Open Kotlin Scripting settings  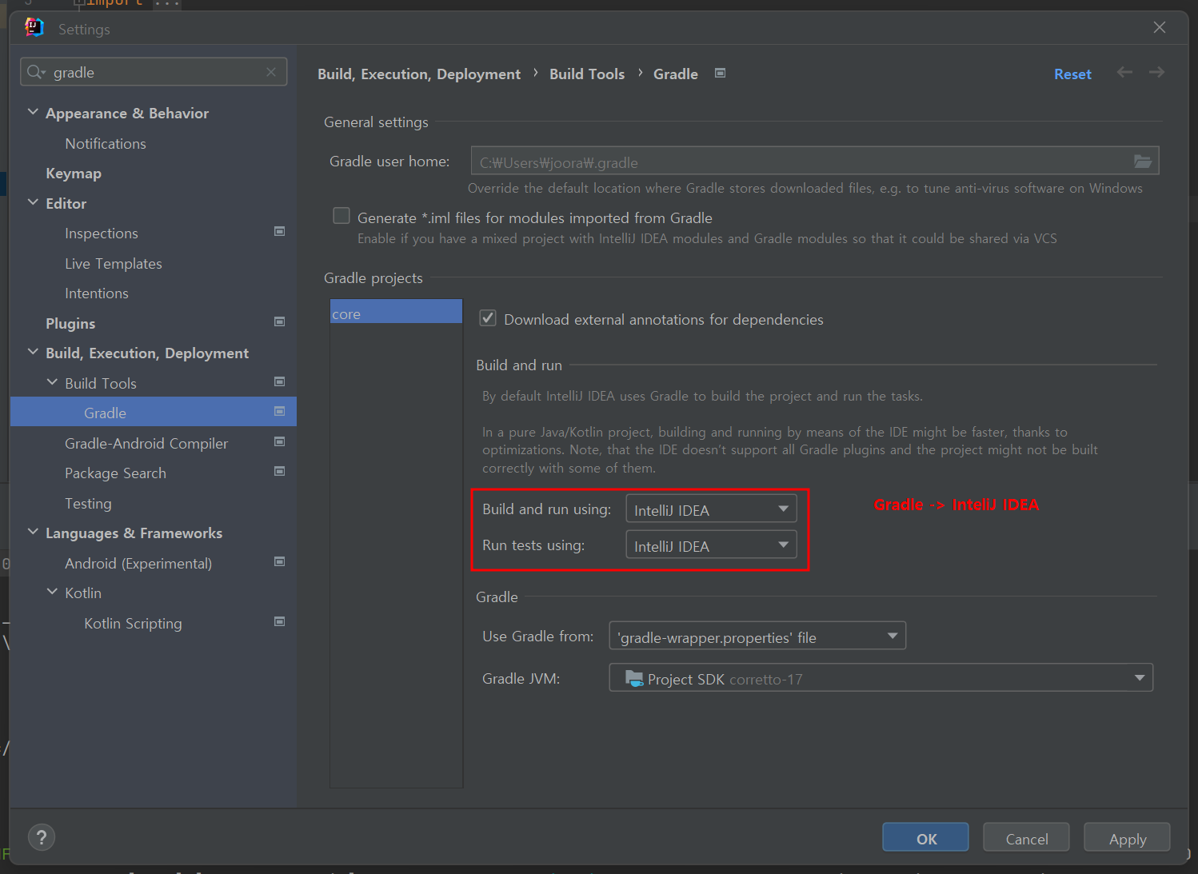(x=133, y=624)
